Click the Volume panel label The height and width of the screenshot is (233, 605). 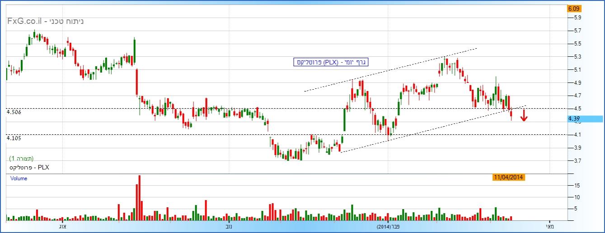[19, 178]
